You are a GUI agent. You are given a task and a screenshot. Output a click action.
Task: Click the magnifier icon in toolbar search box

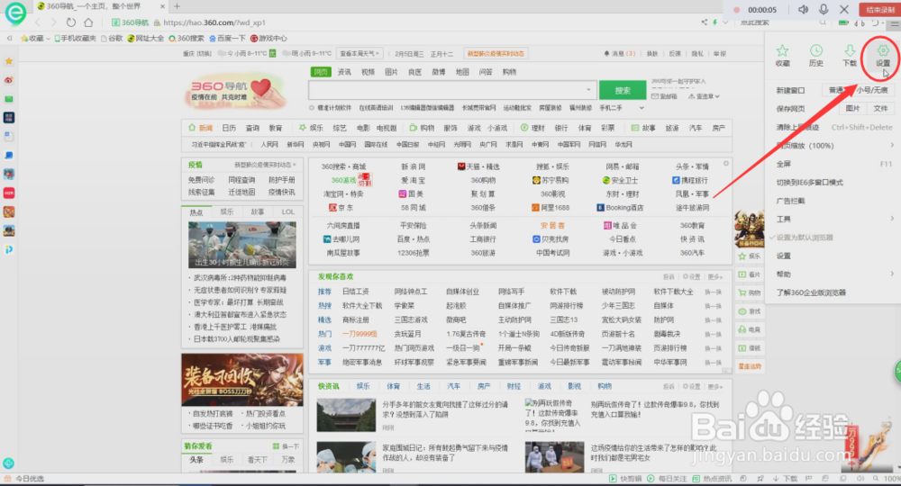click(823, 22)
